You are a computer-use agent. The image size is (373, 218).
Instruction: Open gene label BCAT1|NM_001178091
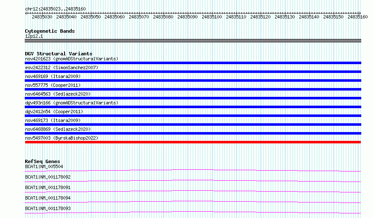tap(48, 187)
